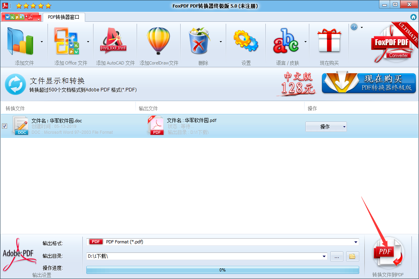Click the home icon at top right
Image resolution: width=419 pixels, height=279 pixels.
tap(413, 17)
